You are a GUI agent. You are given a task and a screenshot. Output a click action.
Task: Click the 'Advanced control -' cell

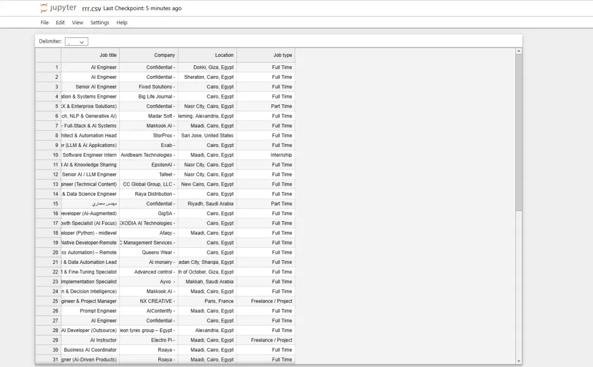149,272
